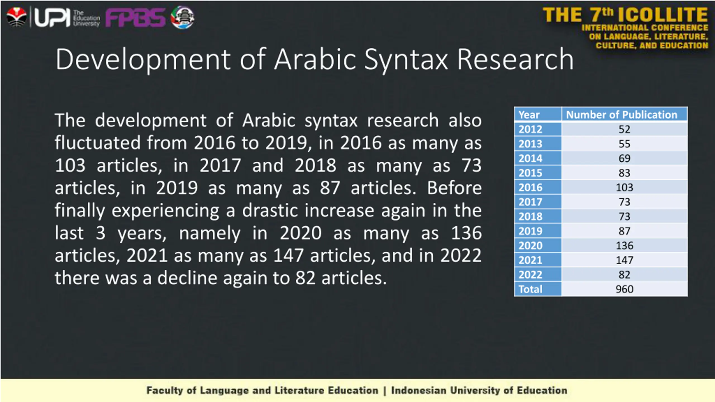
Task: Select the slide title Development of Arabic Syntax Research
Action: 314,59
